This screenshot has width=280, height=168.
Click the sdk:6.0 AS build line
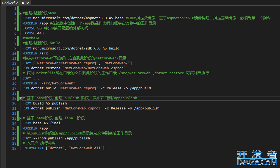click(x=71, y=48)
